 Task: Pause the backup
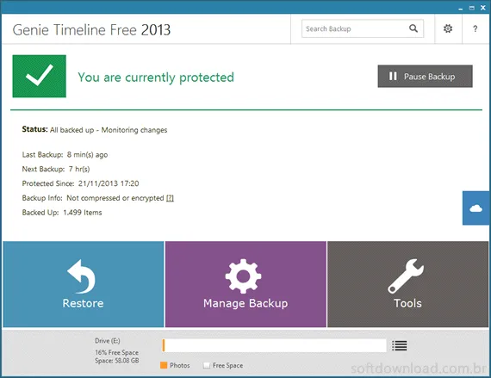425,77
